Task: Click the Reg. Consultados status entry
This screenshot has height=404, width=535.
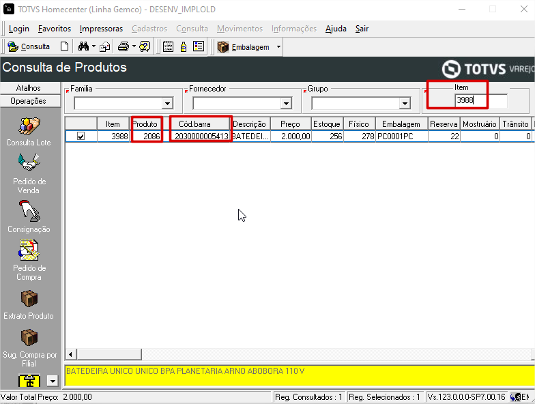Action: 308,397
